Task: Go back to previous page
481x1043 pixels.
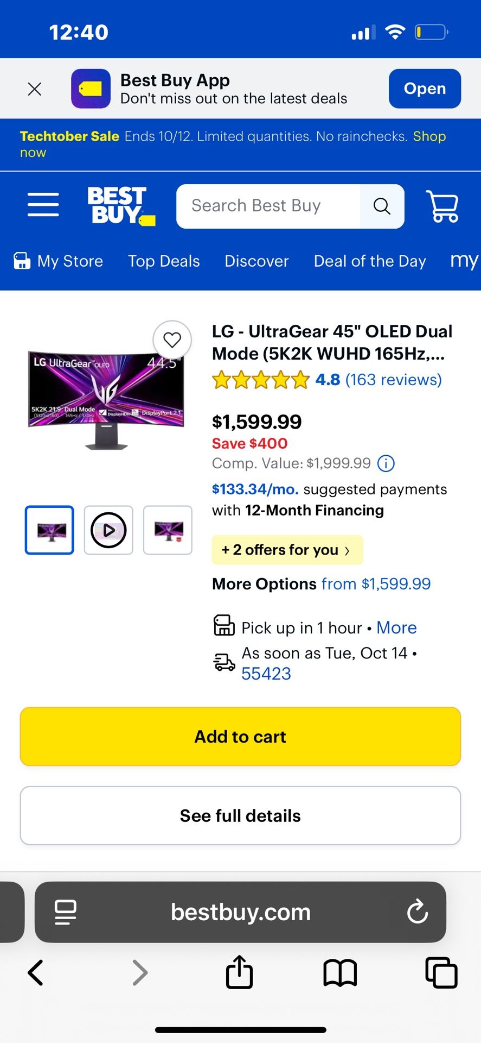Action: pos(36,972)
